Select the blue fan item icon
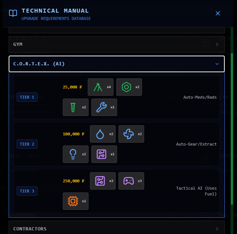This screenshot has height=234, width=237. pos(128,134)
